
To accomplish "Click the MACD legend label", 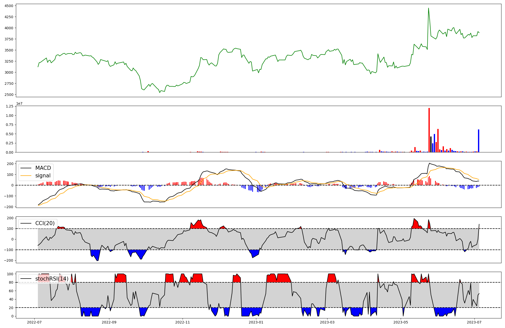I will (43, 168).
